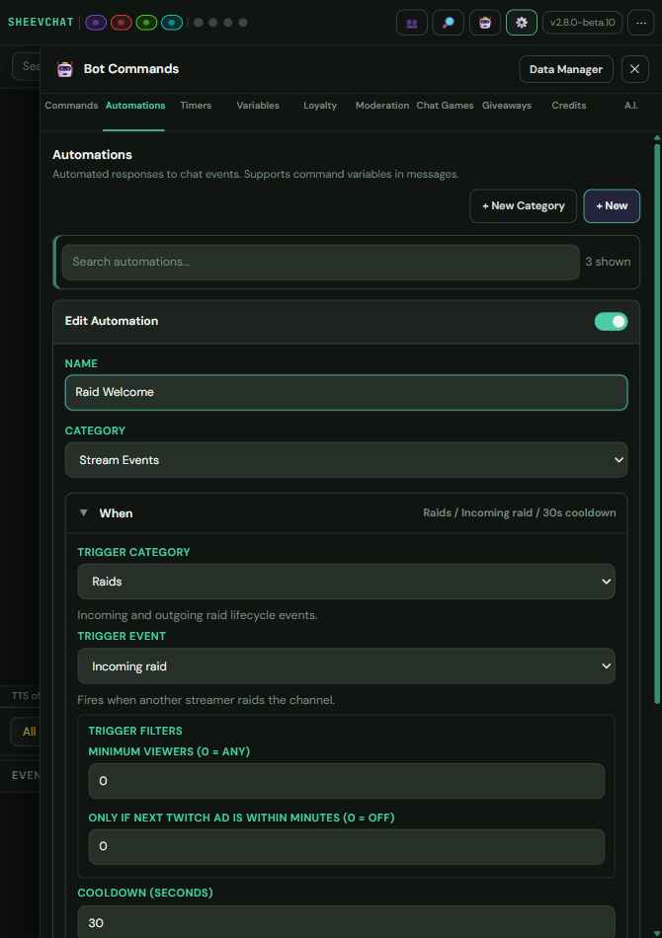The height and width of the screenshot is (938, 662).
Task: Close the Bot Commands panel
Action: (x=635, y=69)
